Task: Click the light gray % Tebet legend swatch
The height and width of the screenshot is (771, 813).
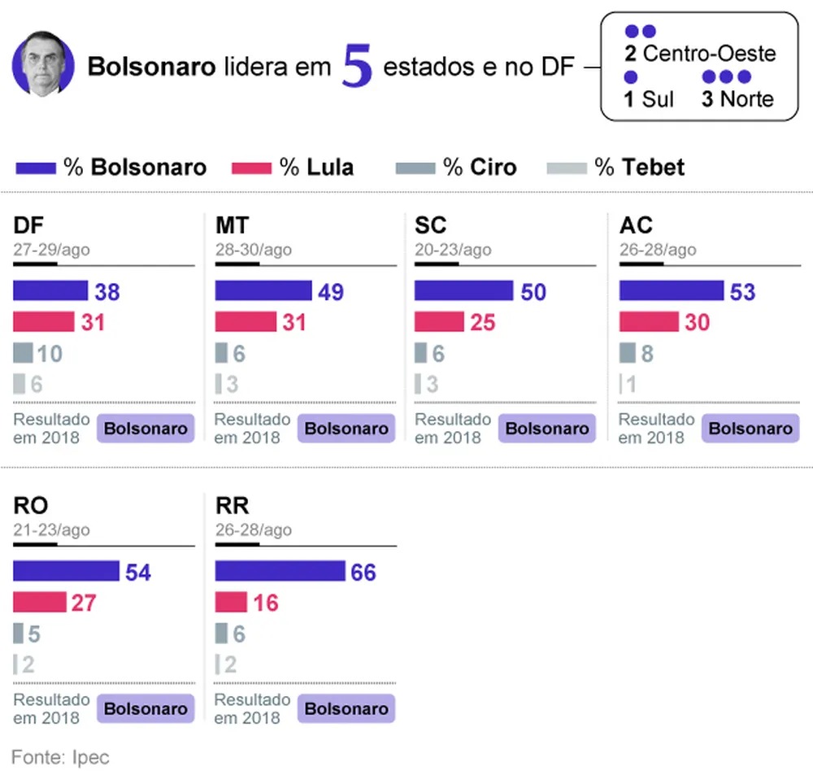Action: [x=567, y=168]
